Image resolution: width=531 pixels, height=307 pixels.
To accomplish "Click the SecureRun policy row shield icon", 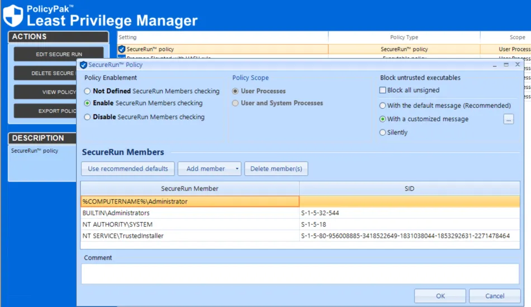I will pos(122,49).
